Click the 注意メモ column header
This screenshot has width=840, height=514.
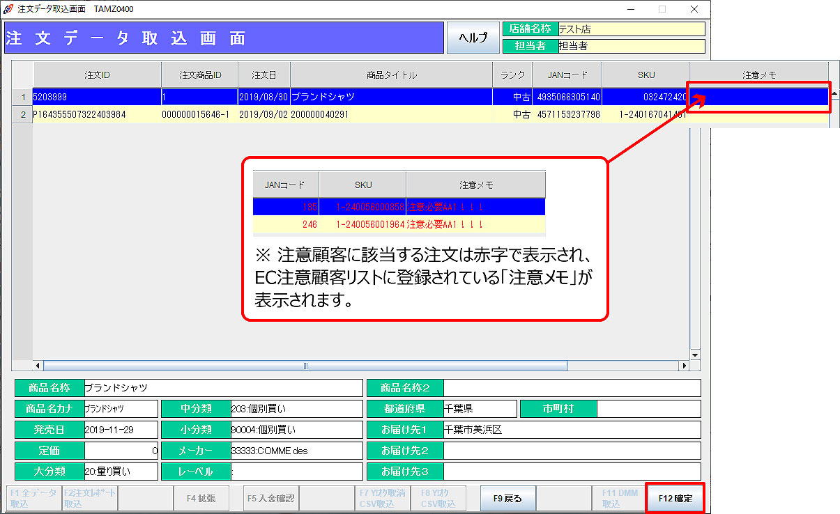click(x=758, y=75)
